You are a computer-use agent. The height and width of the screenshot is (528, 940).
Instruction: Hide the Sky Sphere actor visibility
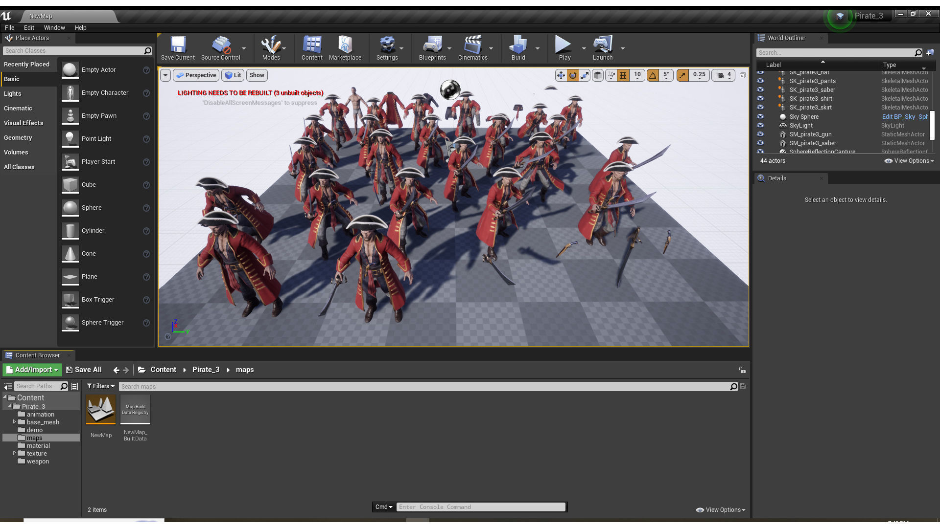(x=760, y=116)
